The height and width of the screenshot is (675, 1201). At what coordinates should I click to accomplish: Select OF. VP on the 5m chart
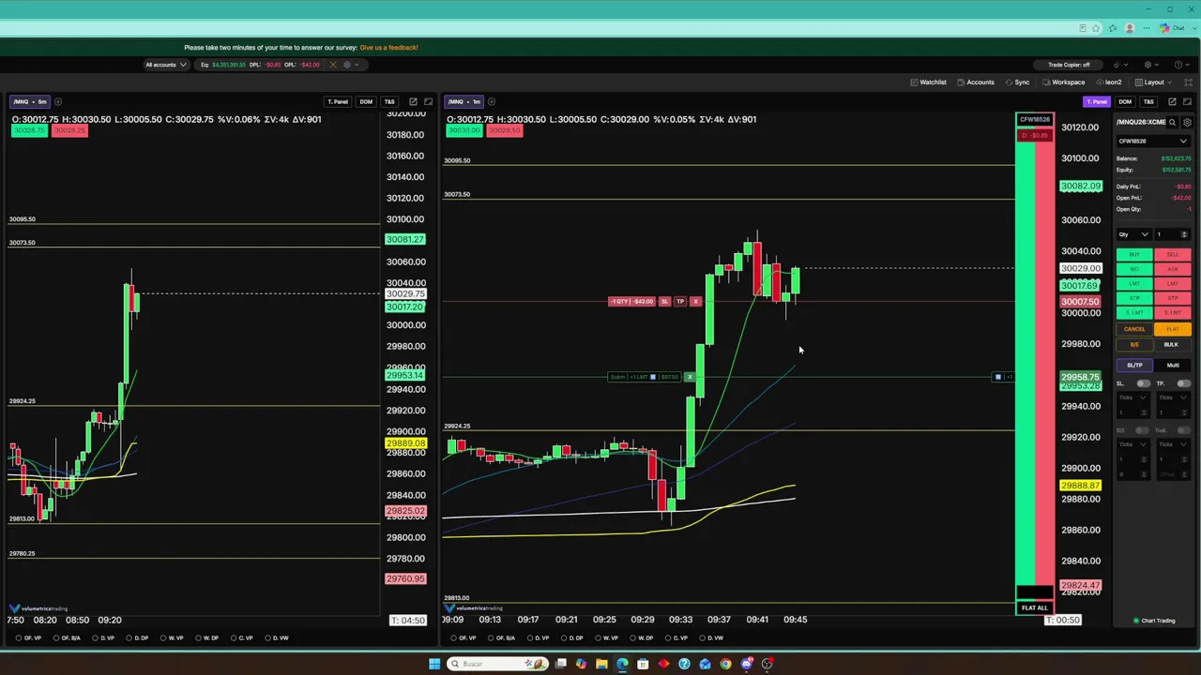(x=29, y=637)
